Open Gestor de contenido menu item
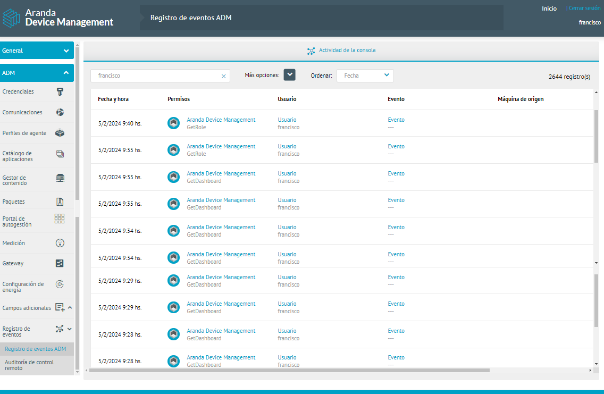Screen dimensions: 604x394 [x=37, y=180]
